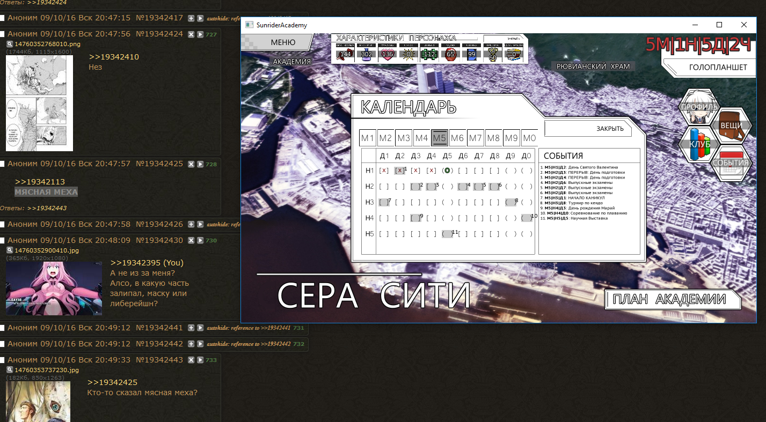Hide post №19342430 with its X icon

pyautogui.click(x=191, y=240)
